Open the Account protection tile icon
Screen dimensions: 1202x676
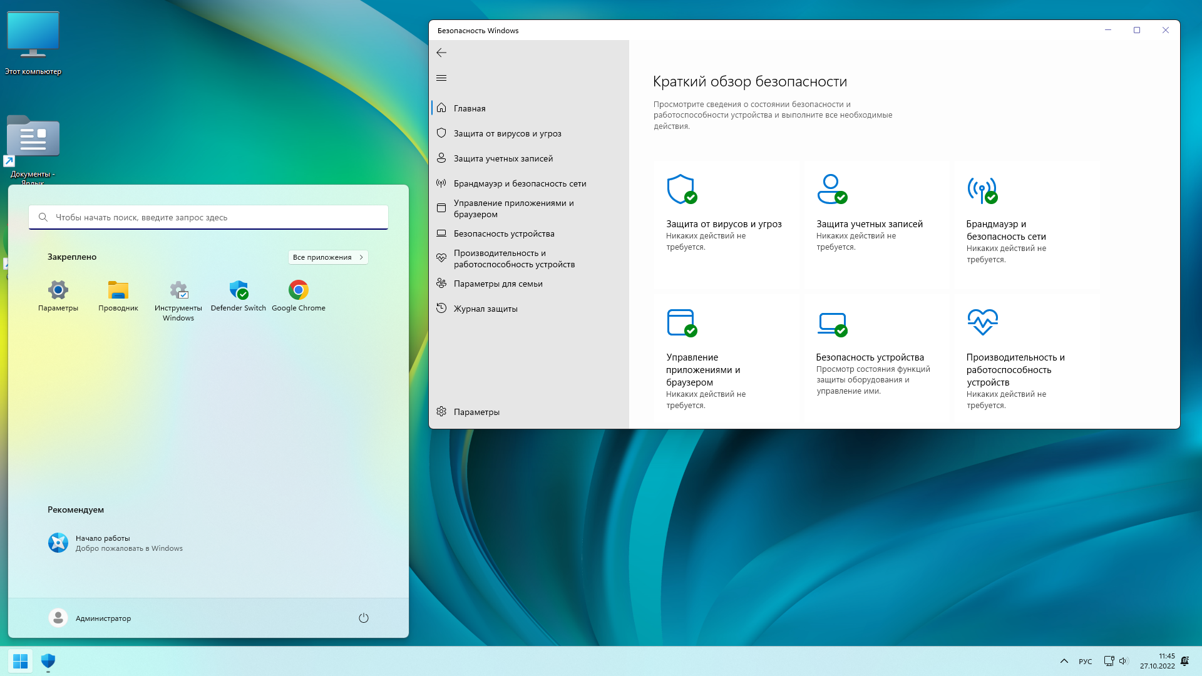pyautogui.click(x=831, y=189)
